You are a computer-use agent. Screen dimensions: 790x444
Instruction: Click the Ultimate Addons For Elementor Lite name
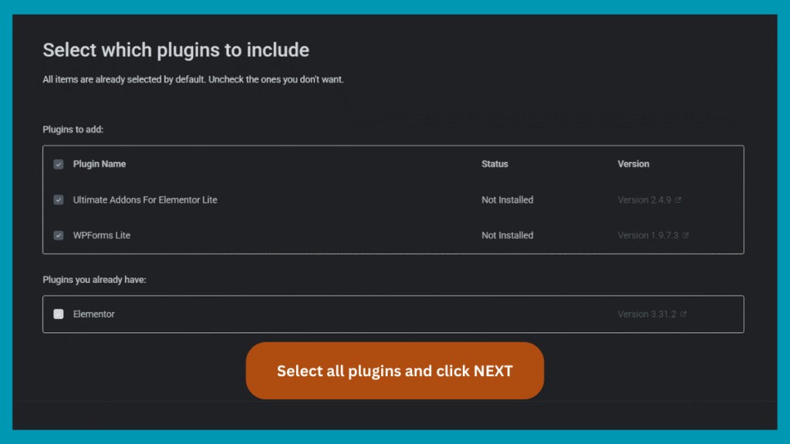pos(145,200)
